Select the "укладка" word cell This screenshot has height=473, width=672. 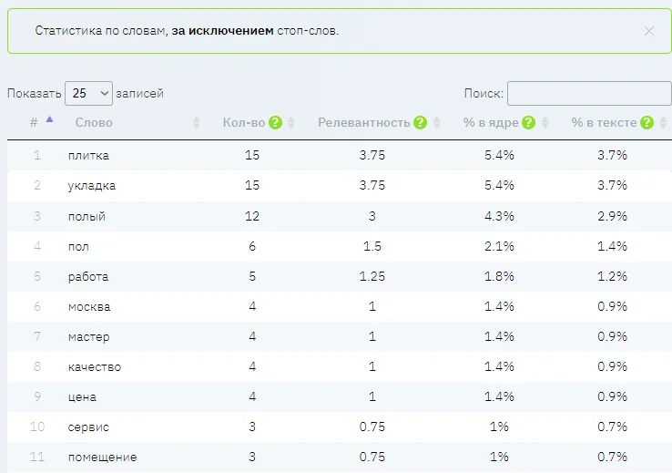coord(91,185)
